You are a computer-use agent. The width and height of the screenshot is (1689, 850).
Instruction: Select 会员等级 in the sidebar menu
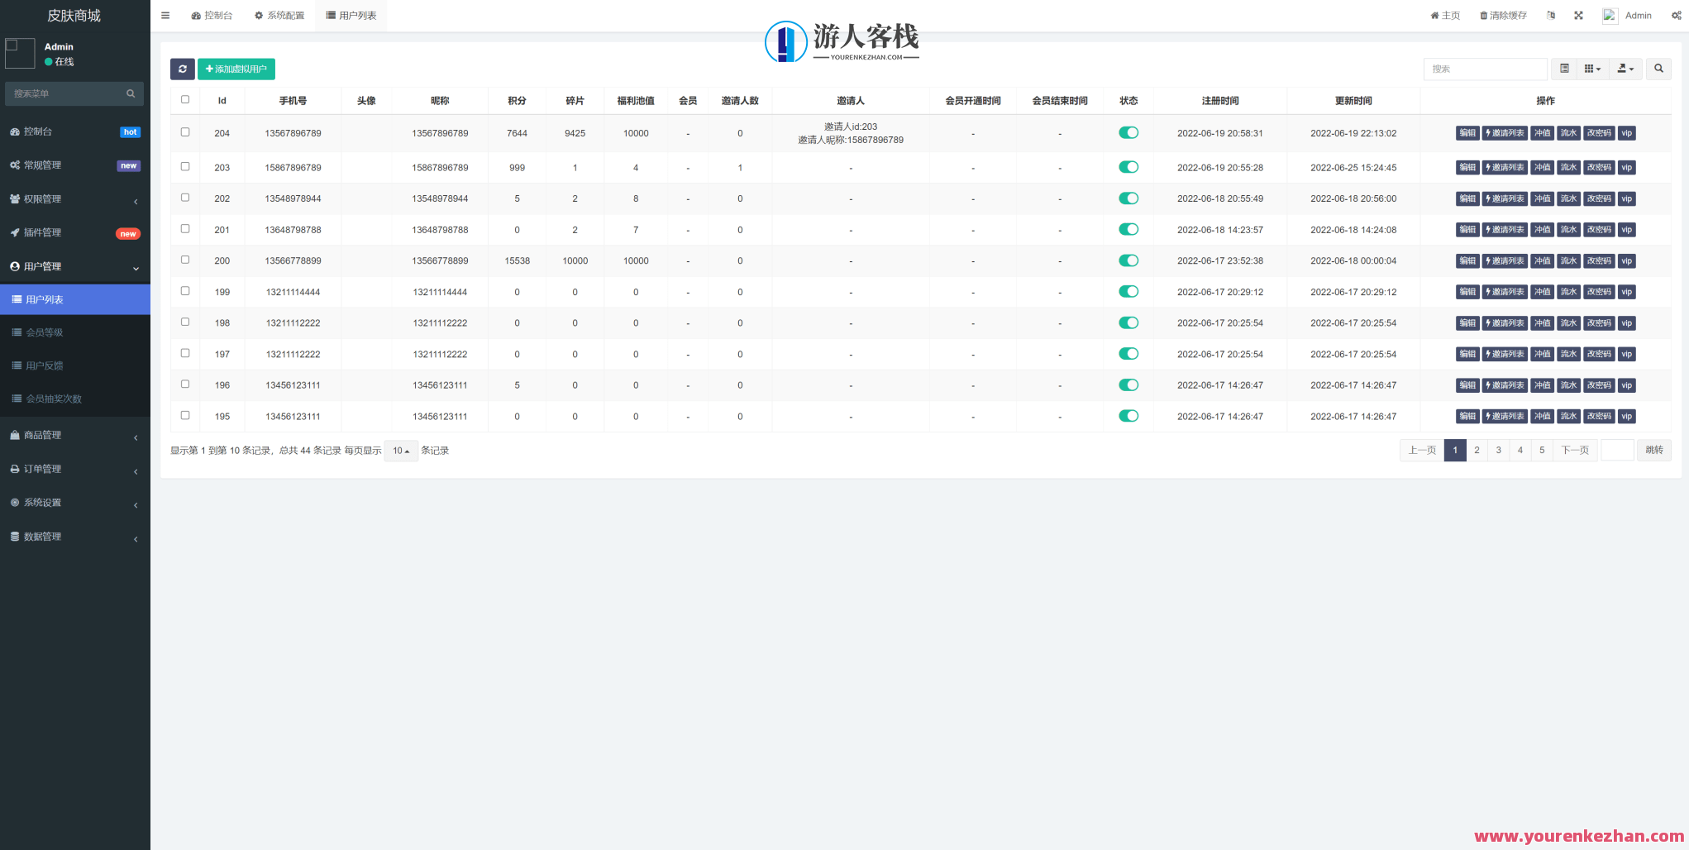coord(46,332)
